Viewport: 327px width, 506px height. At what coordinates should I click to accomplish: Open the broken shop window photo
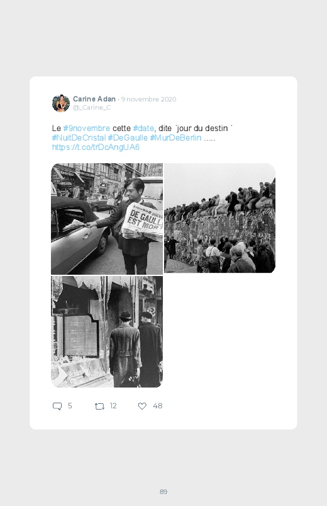pyautogui.click(x=107, y=331)
